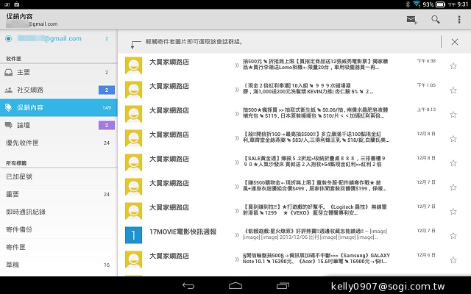
Task: Tap the compose new mail icon
Action: [411, 20]
